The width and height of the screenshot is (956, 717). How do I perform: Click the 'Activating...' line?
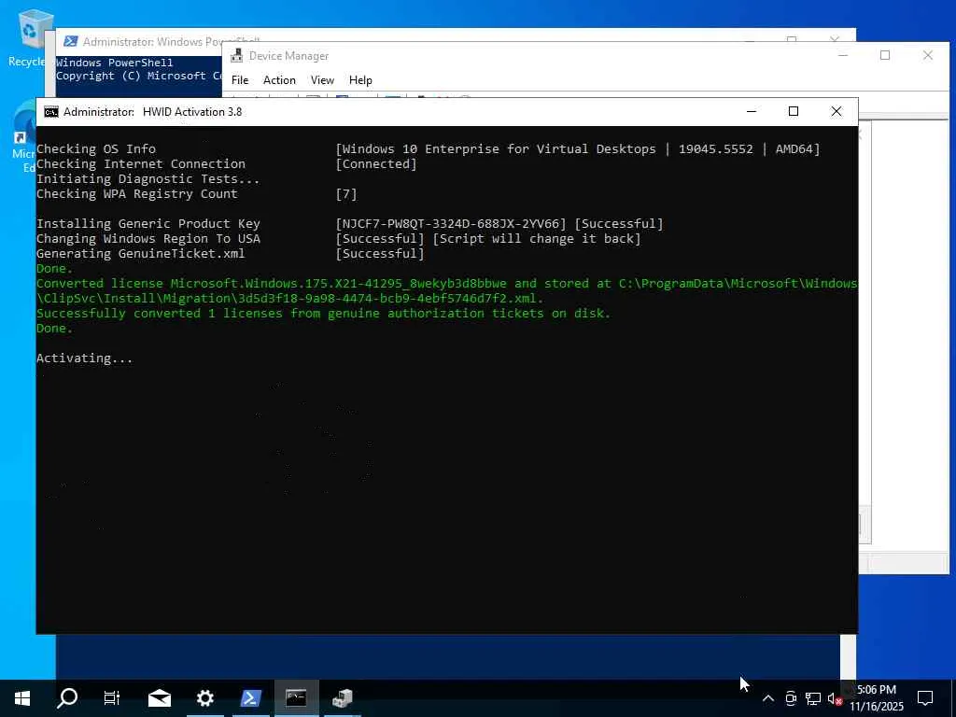[85, 358]
